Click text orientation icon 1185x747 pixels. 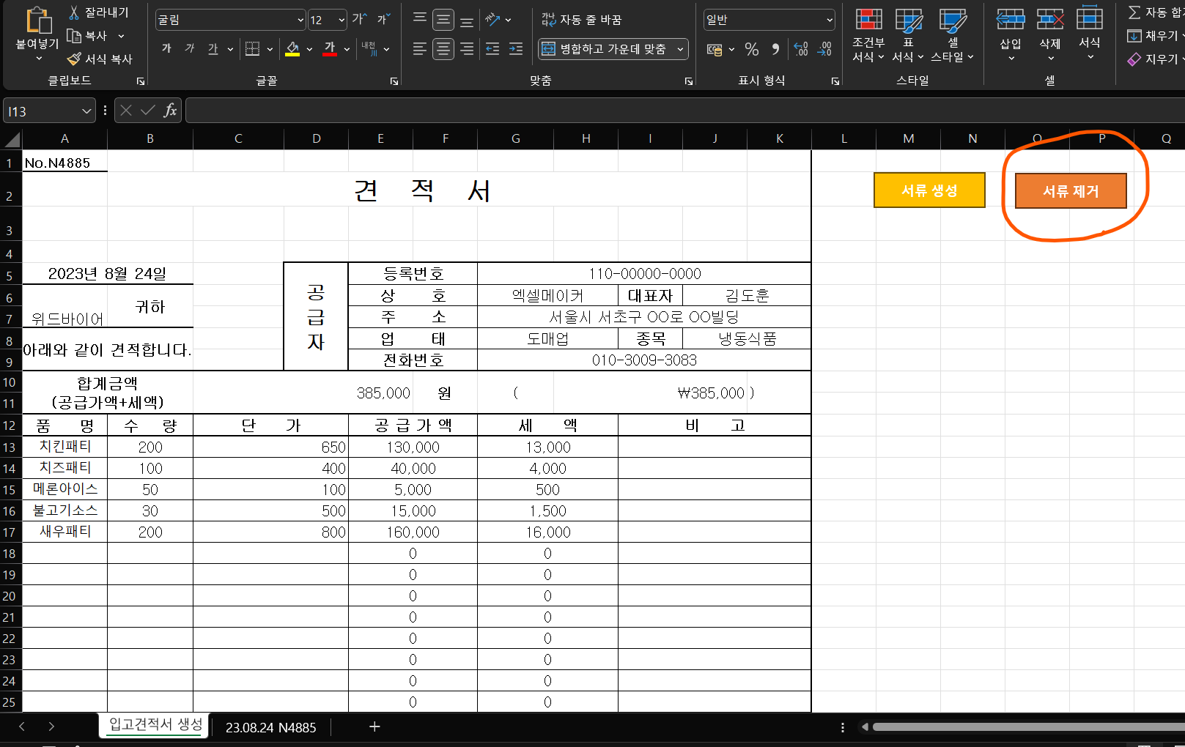point(492,19)
